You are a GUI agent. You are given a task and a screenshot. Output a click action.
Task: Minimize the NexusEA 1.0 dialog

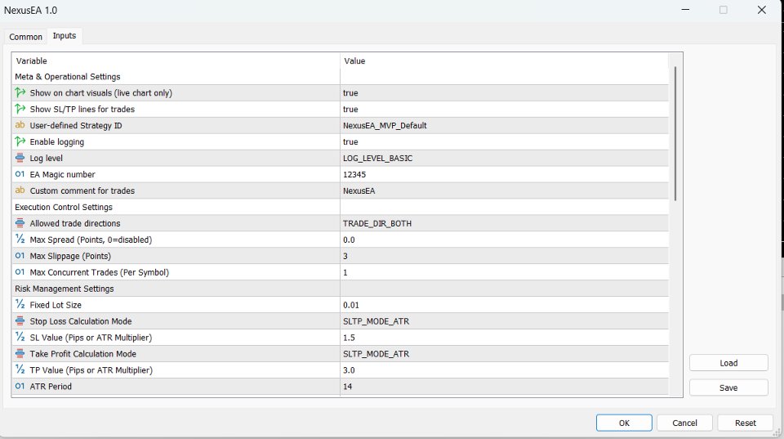tap(685, 10)
